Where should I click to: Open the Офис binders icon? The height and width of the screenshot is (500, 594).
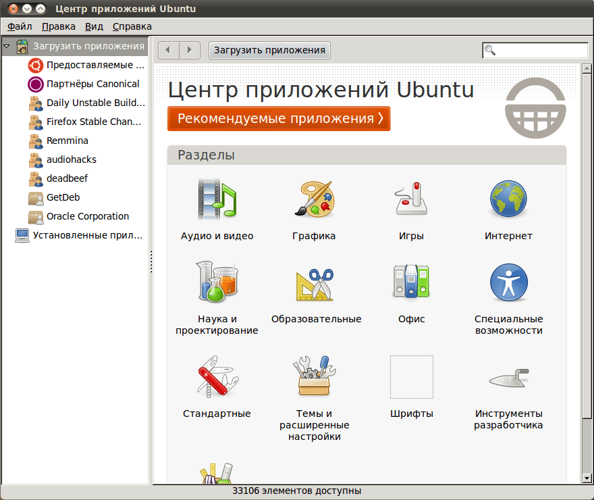click(411, 281)
